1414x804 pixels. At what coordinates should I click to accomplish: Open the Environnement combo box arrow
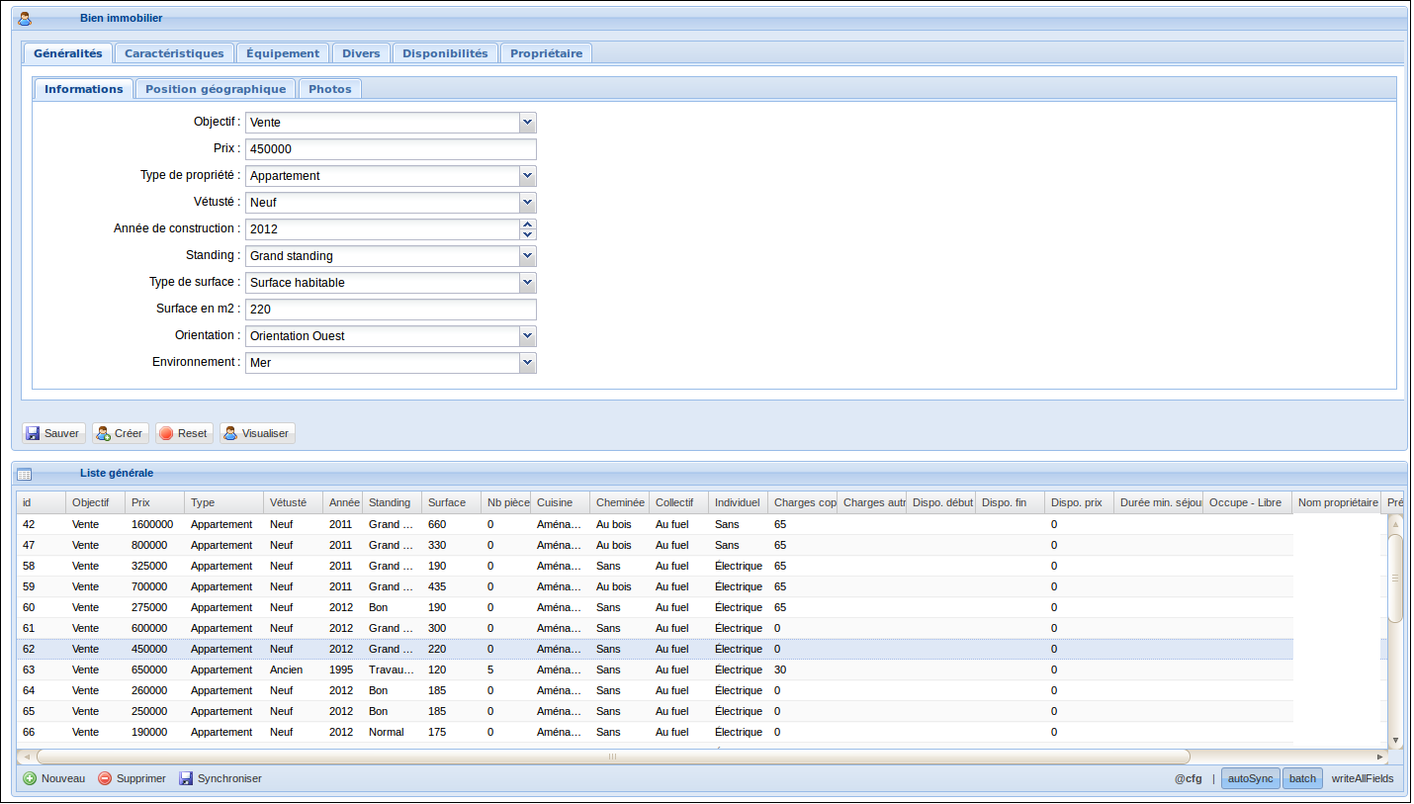tap(527, 363)
